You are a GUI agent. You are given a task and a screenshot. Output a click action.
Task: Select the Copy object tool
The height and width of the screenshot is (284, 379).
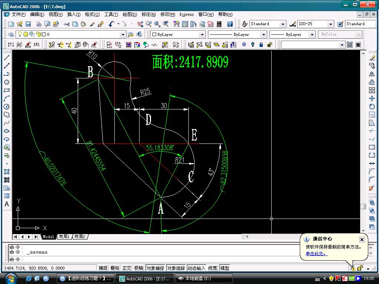coord(372,66)
